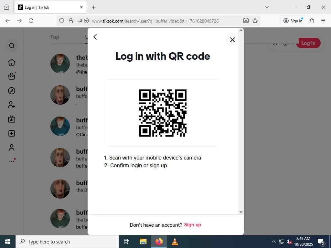The width and height of the screenshot is (331, 248).
Task: Open the clock showing 8:43 AM
Action: 303,242
